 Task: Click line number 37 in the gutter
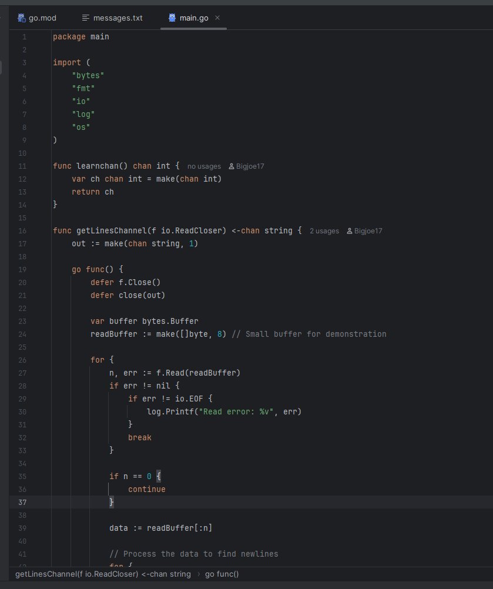tap(22, 502)
